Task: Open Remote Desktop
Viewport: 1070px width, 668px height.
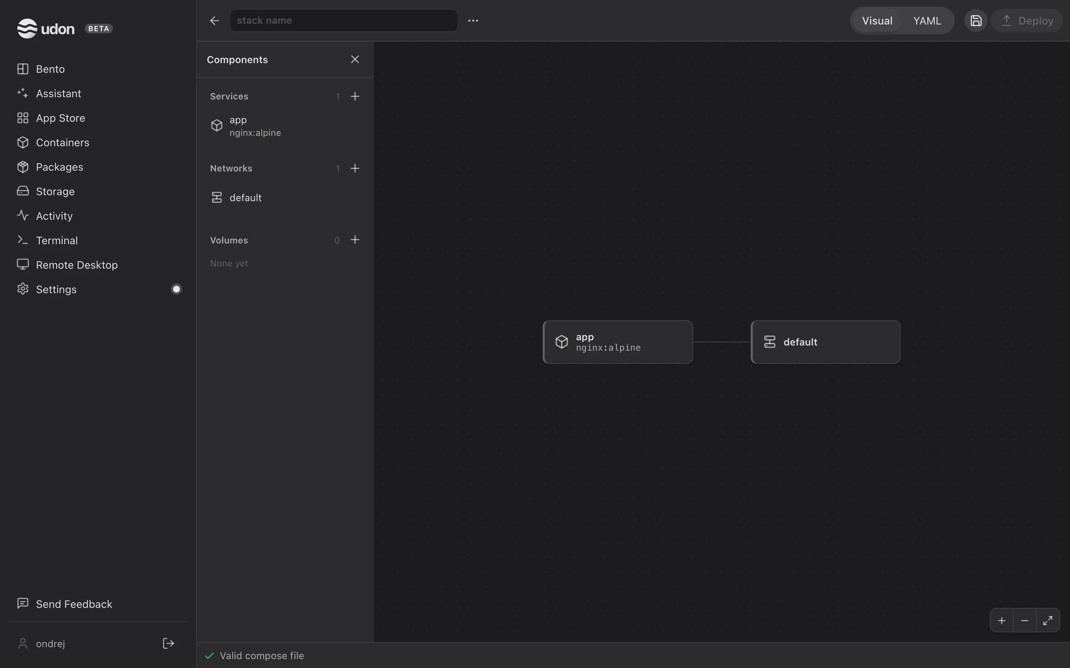Action: click(98, 265)
